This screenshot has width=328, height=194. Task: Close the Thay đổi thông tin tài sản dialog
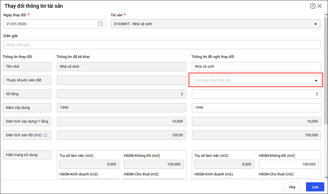pos(320,6)
